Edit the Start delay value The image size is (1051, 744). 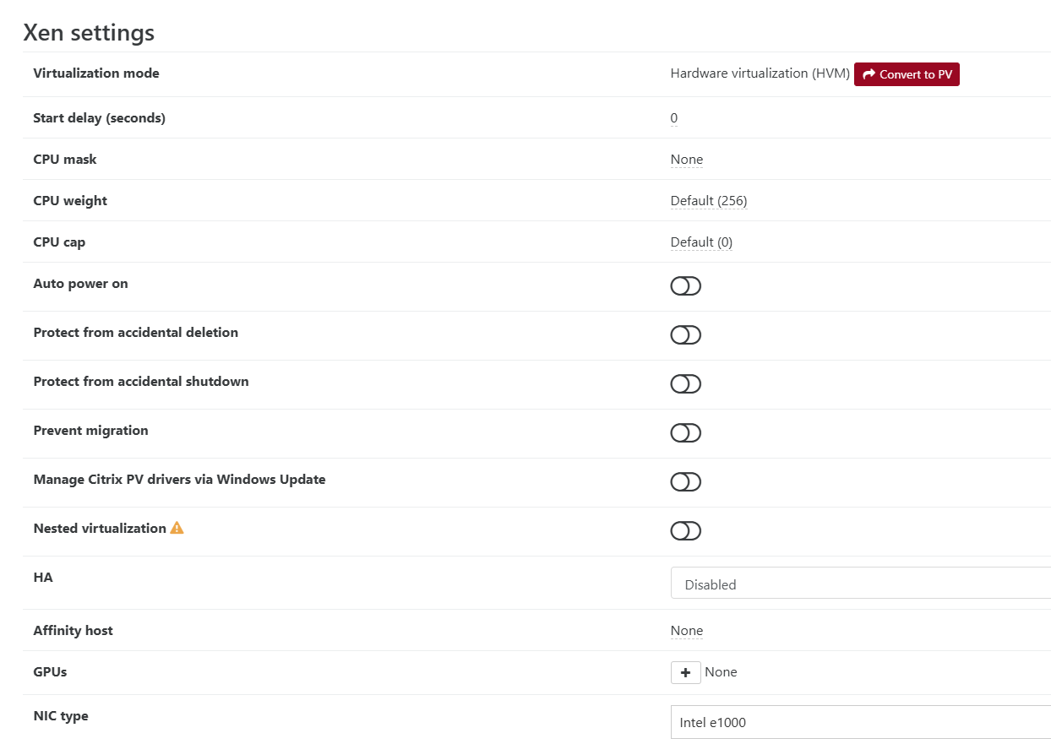pyautogui.click(x=673, y=117)
